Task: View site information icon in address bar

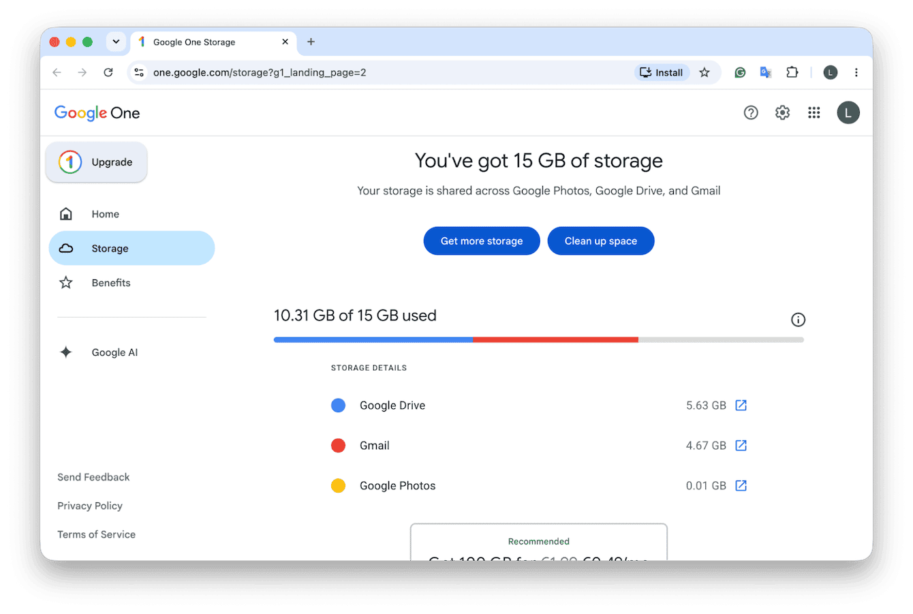Action: (139, 72)
